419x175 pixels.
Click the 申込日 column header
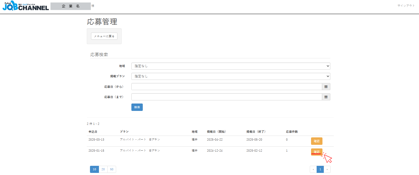pyautogui.click(x=93, y=132)
